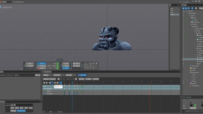203x114 pixels.
Task: Click the Expand button in the dopesheet toolbar
Action: (53, 79)
